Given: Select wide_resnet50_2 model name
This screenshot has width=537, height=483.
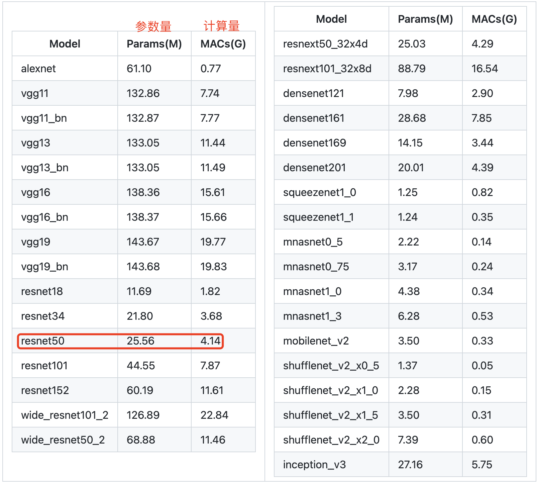Looking at the screenshot, I should tap(63, 440).
